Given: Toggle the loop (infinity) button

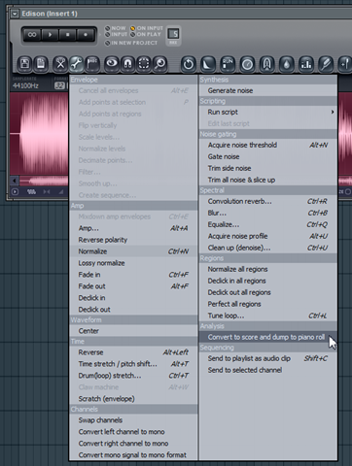Looking at the screenshot, I should [x=32, y=35].
